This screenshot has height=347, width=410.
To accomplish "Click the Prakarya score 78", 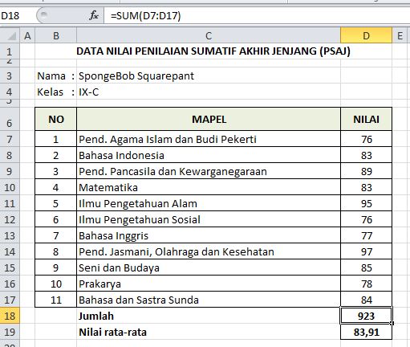I will [x=366, y=284].
